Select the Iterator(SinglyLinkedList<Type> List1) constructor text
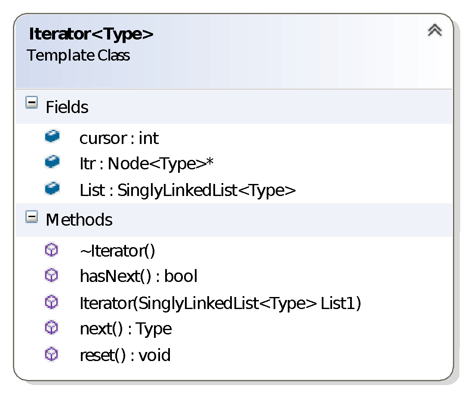Image resolution: width=468 pixels, height=395 pixels. point(220,303)
